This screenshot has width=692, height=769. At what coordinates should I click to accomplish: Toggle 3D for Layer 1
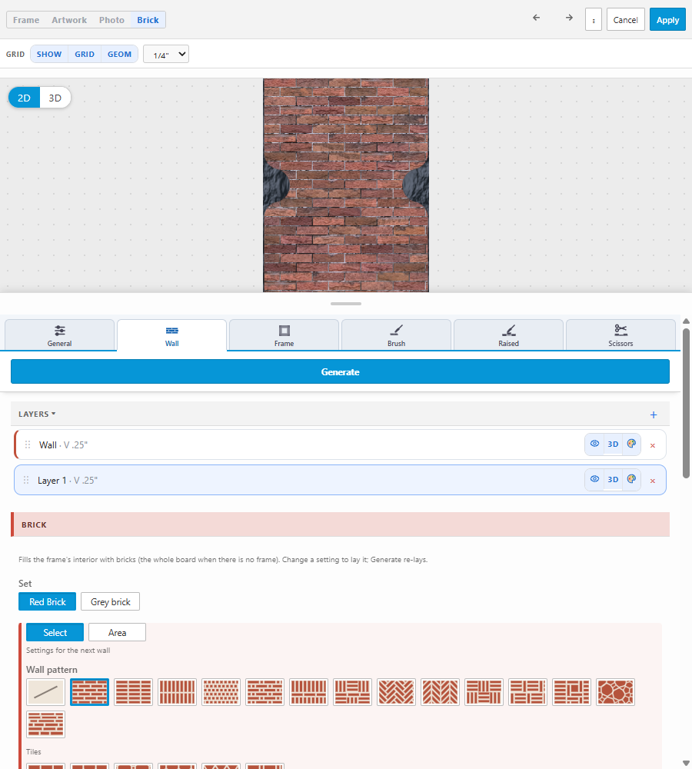613,479
